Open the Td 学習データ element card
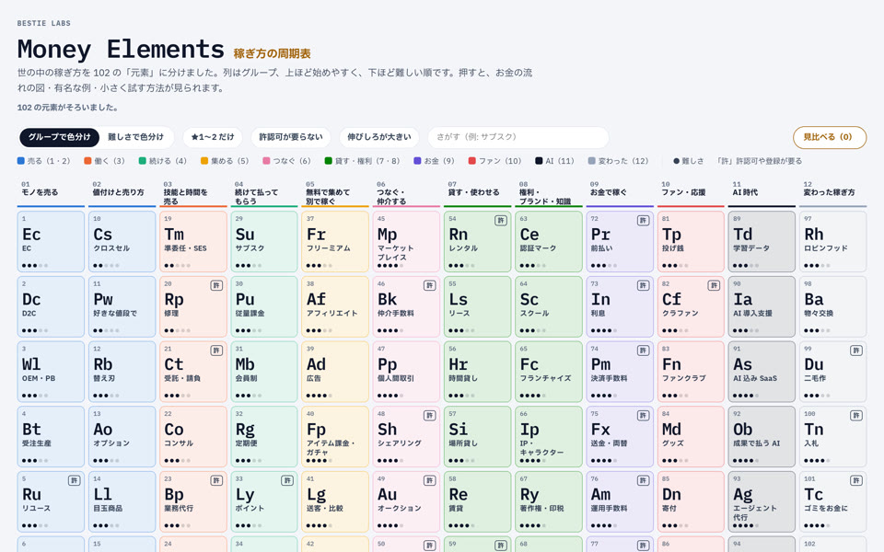Viewport: 884px width, 552px height. tap(762, 242)
